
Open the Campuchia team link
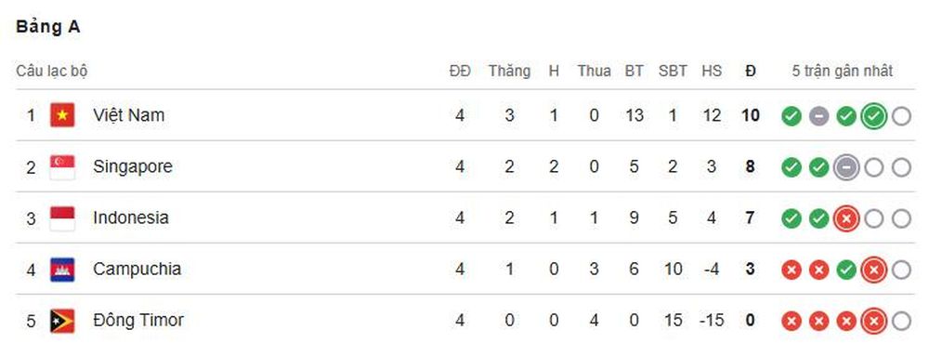click(x=137, y=269)
